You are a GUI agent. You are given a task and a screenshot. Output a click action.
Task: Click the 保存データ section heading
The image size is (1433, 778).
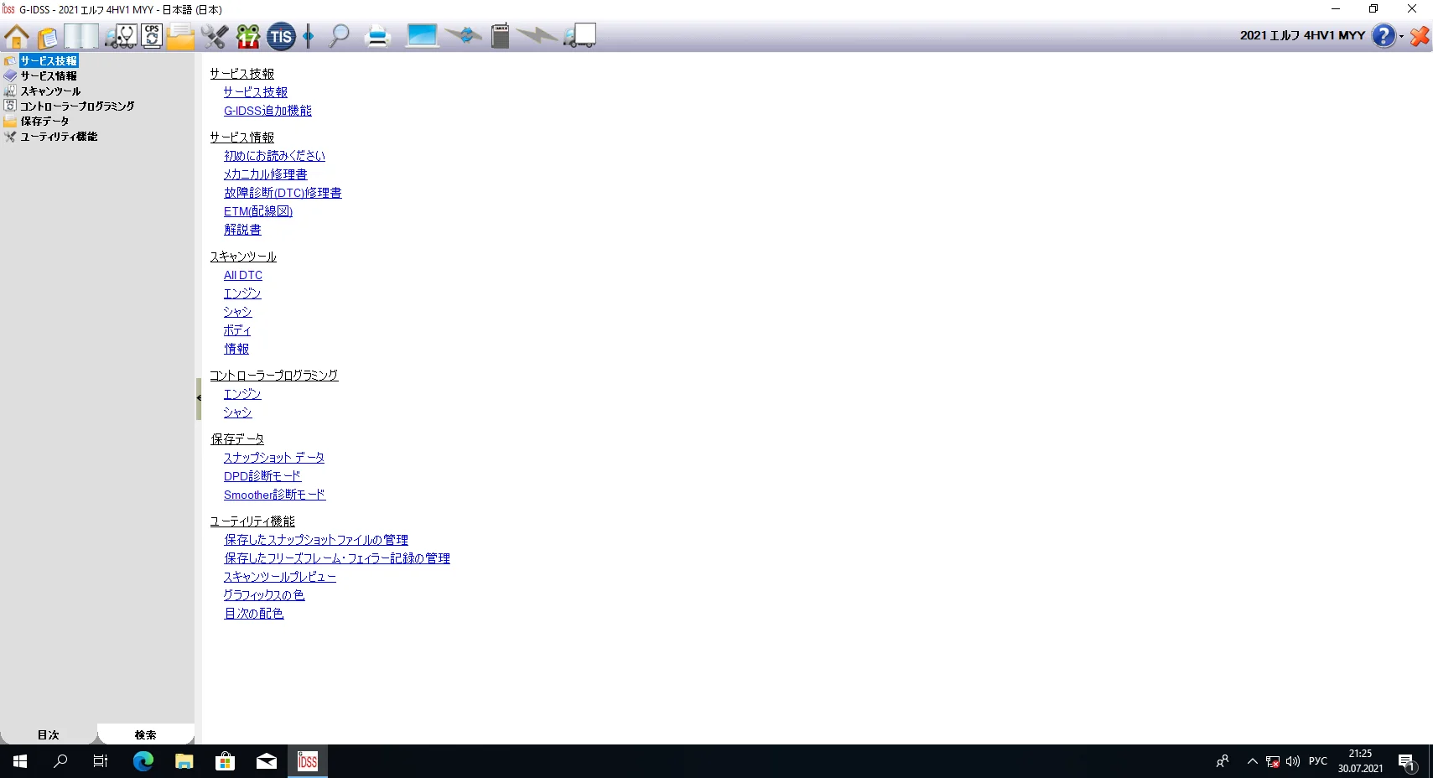click(x=237, y=439)
